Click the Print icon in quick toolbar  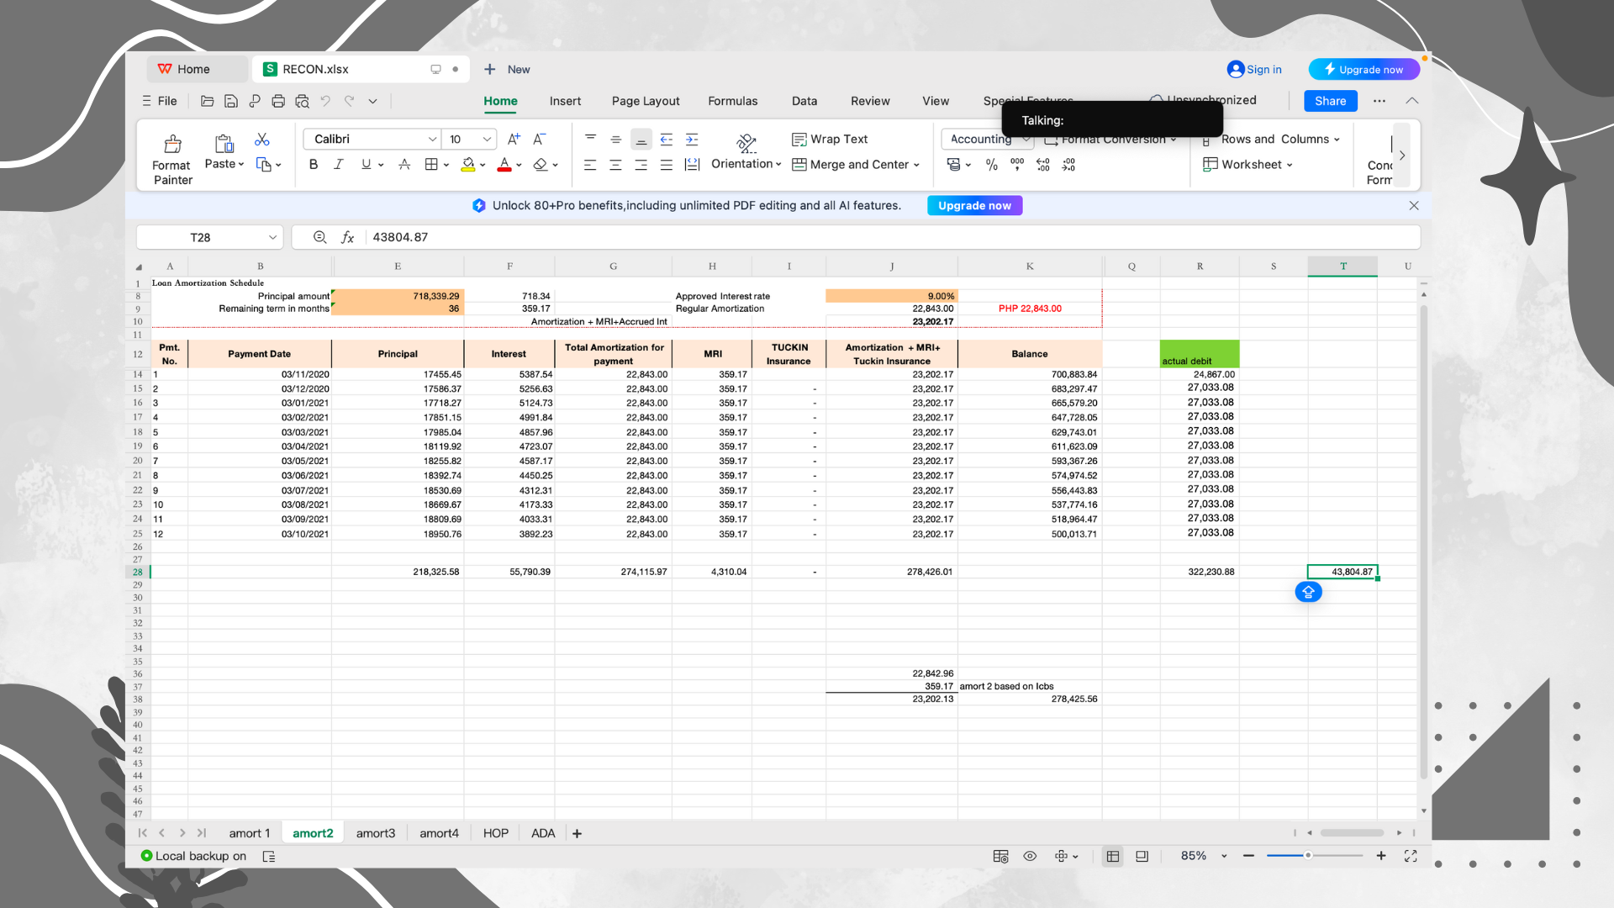click(278, 101)
